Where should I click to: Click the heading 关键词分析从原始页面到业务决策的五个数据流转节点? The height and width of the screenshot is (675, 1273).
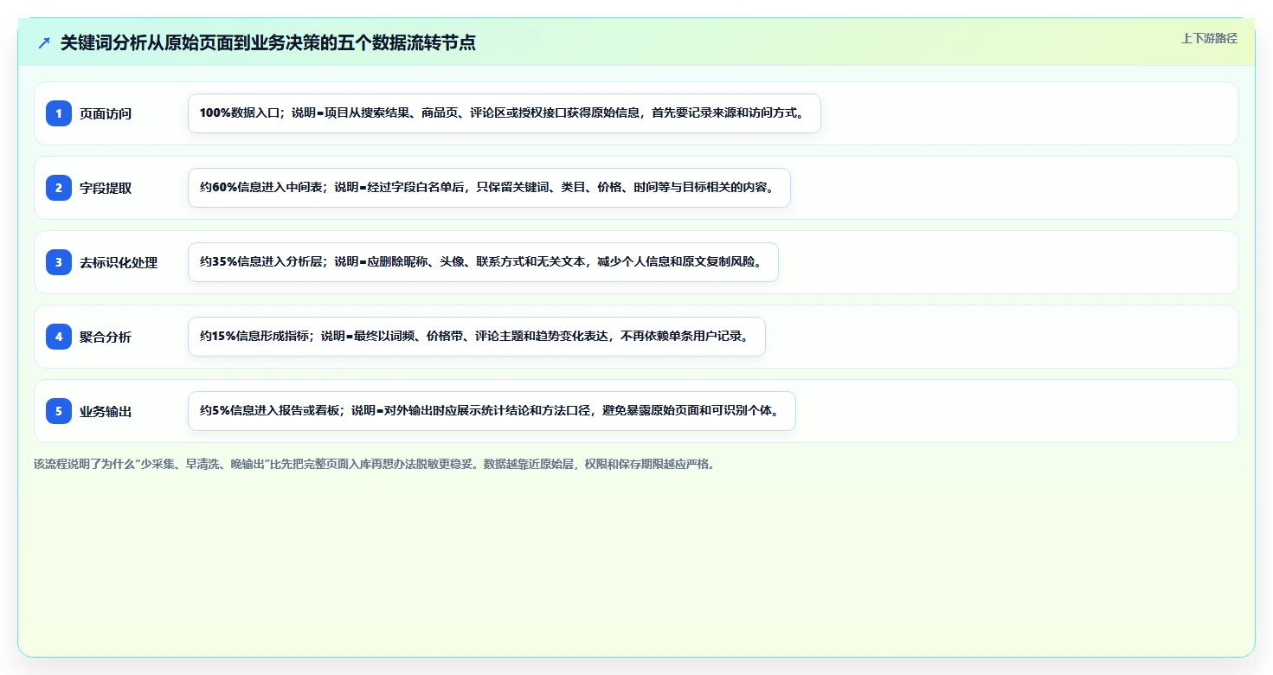268,42
